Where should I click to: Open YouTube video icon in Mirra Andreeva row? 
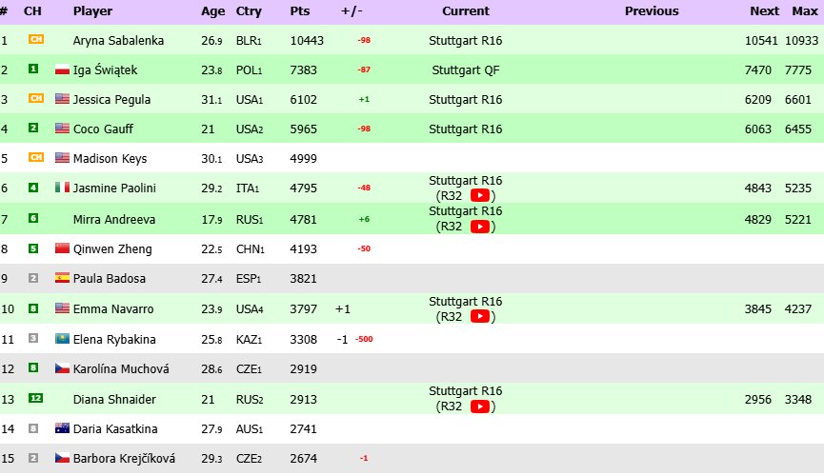(480, 227)
